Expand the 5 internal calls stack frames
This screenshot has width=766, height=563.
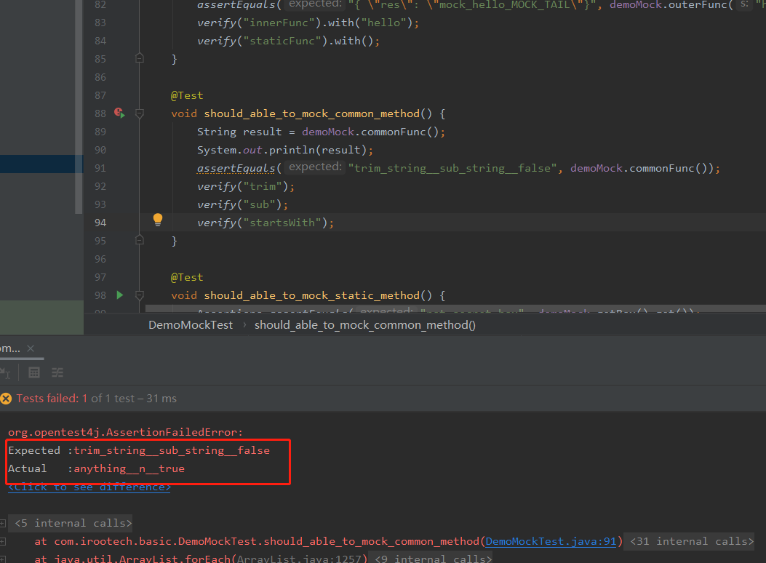point(73,523)
